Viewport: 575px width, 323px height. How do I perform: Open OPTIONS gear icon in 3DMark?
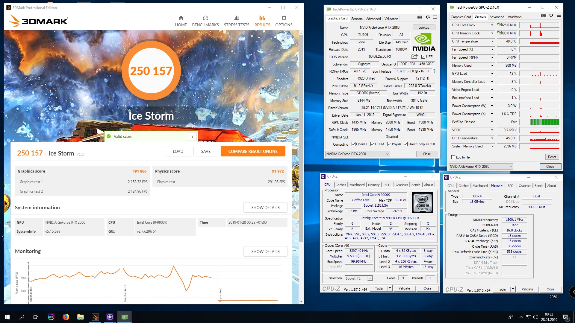[284, 18]
